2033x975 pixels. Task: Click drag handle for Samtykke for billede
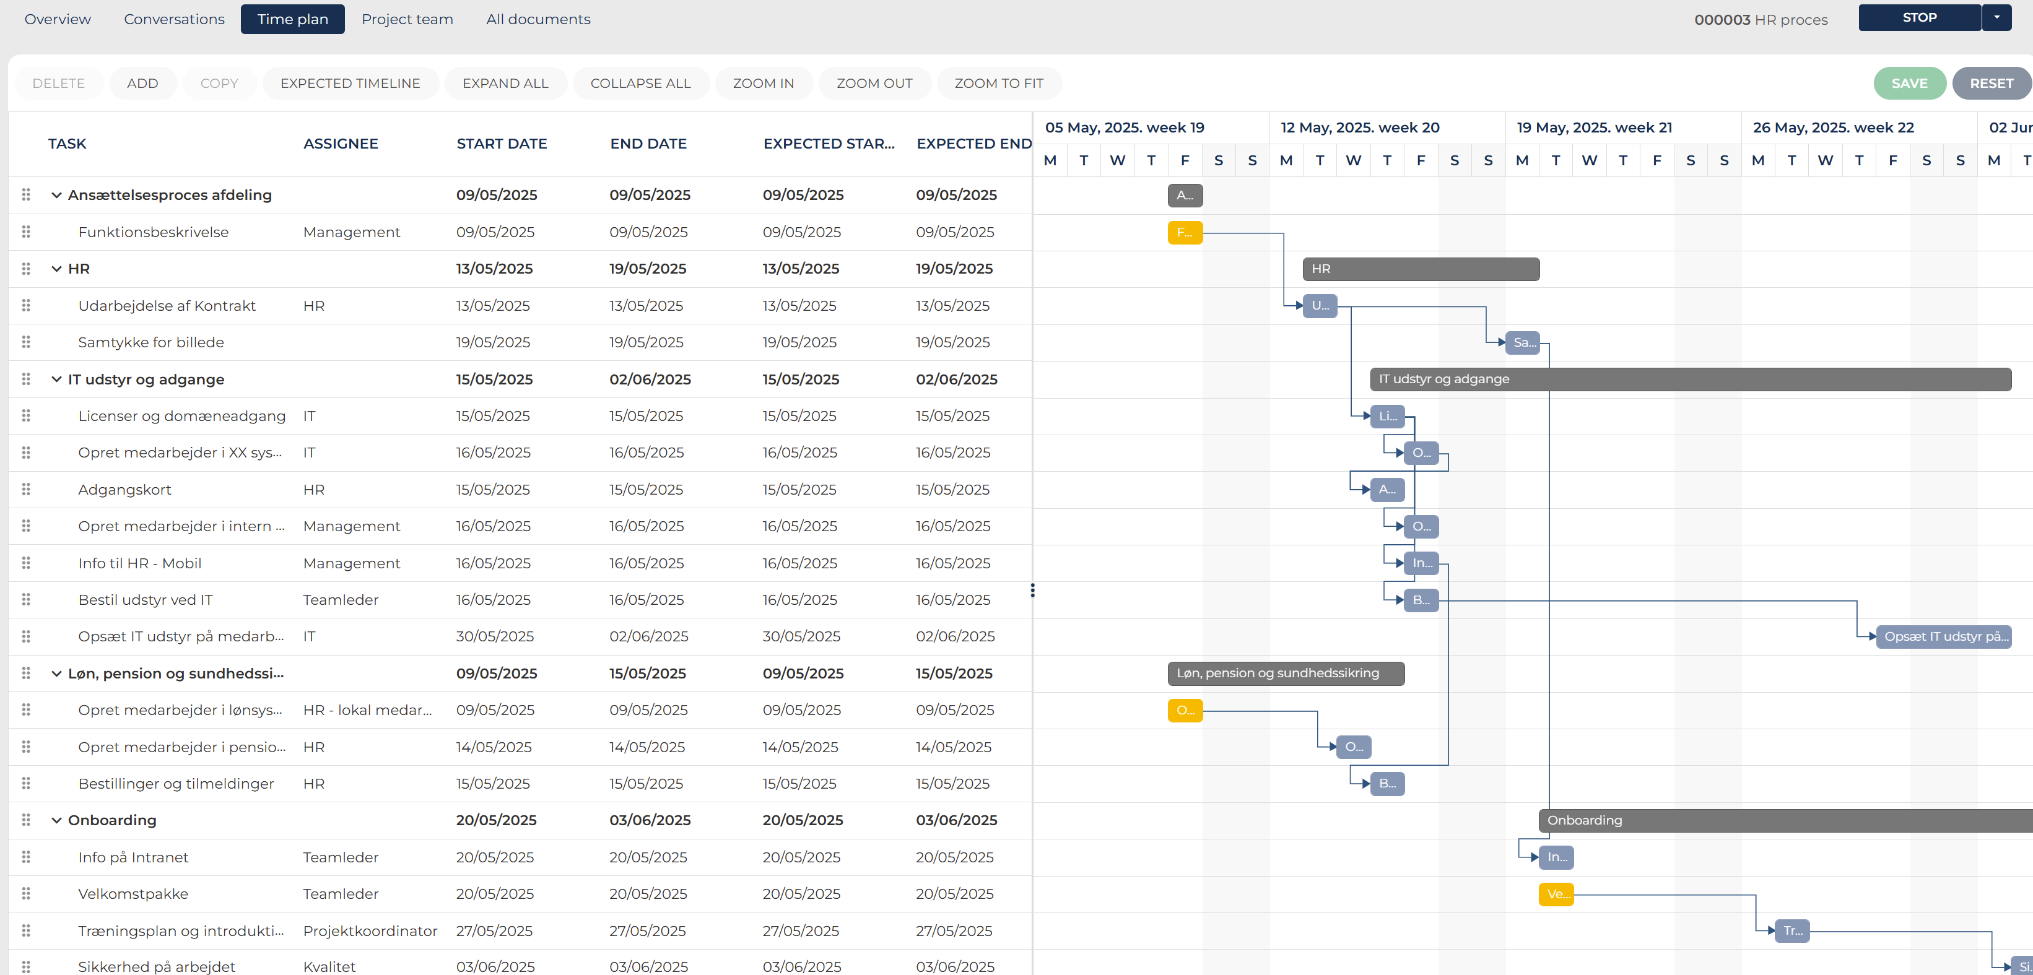(x=26, y=342)
